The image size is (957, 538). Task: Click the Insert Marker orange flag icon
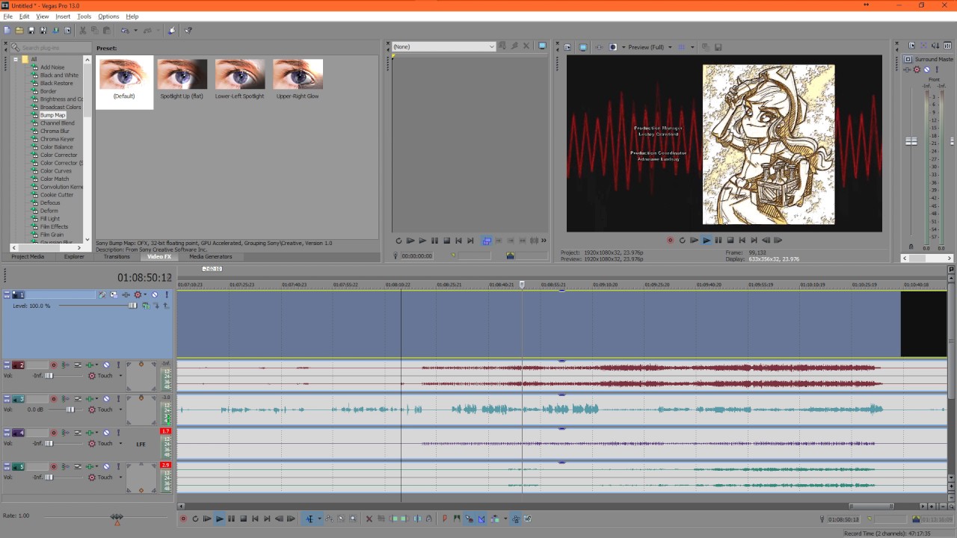coord(445,519)
